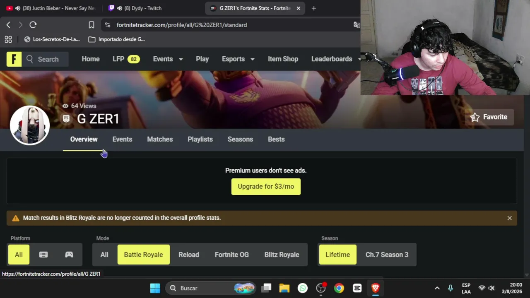Viewport: 530px width, 298px height.
Task: Select Ch.7 Season 3 filter
Action: (x=387, y=255)
